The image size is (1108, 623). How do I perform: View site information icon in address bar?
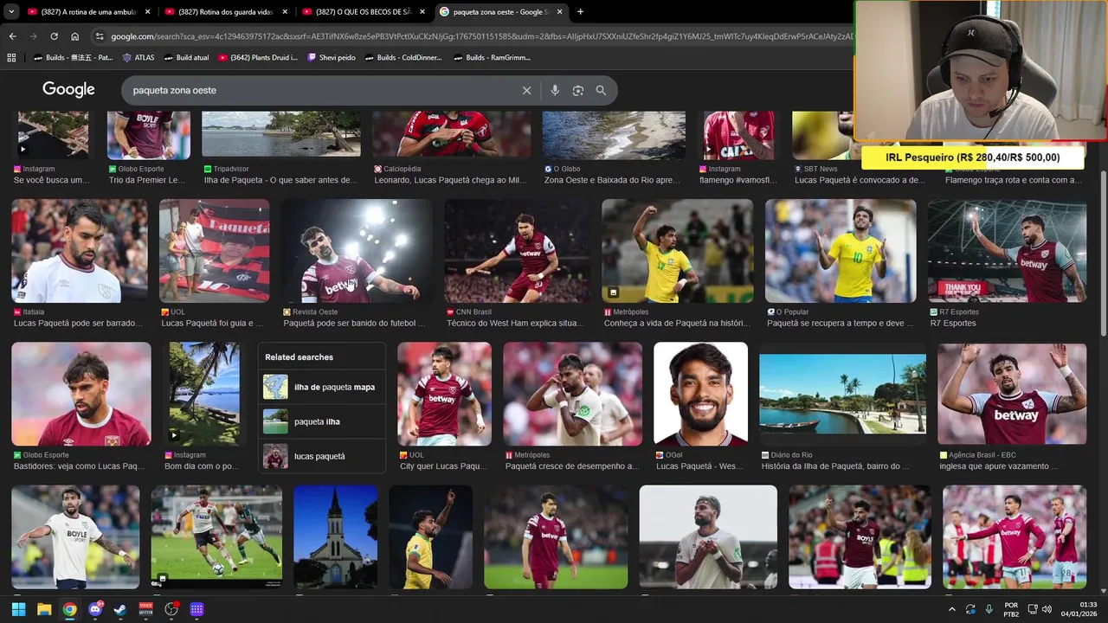[x=100, y=36]
